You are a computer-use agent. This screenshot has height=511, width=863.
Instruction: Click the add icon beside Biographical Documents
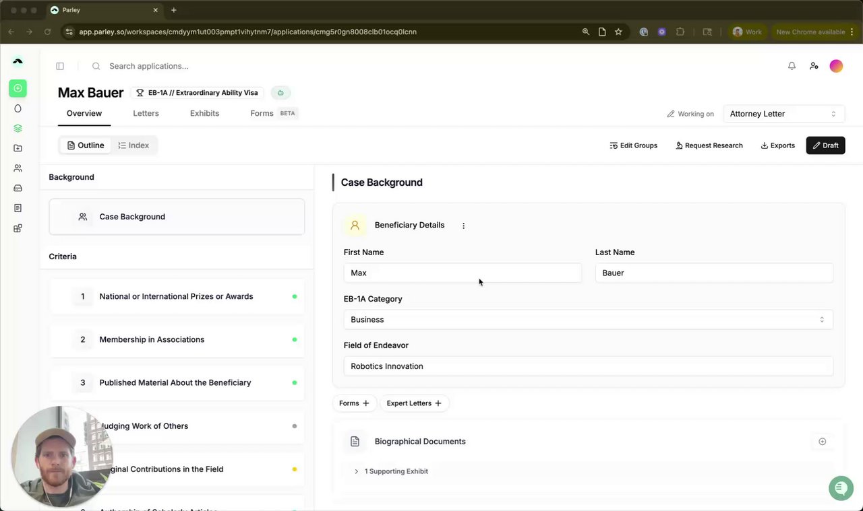click(822, 442)
